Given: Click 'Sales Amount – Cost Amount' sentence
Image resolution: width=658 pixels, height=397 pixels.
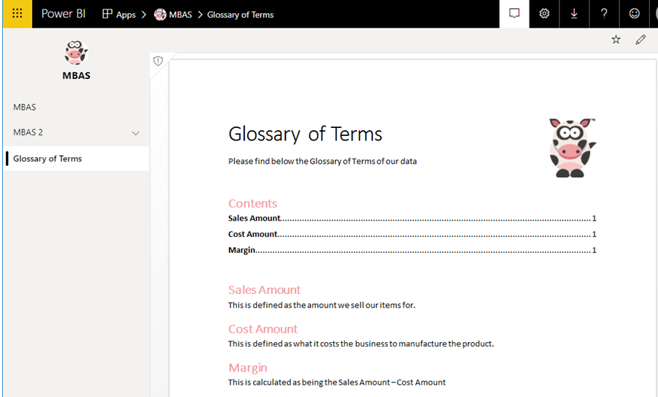Looking at the screenshot, I should pos(337,382).
